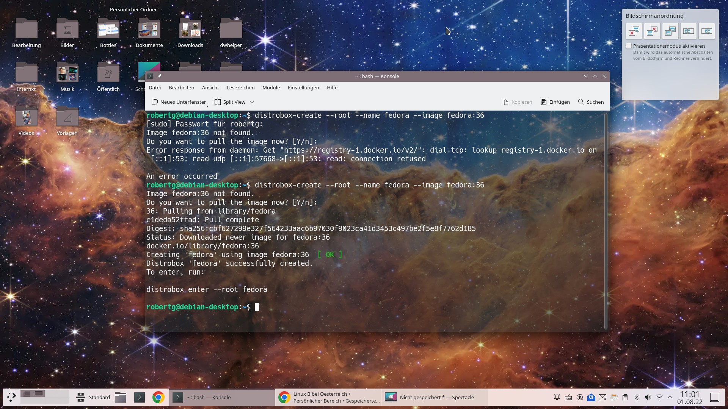The width and height of the screenshot is (728, 409).
Task: Open the Bluetooth tray icon
Action: click(637, 397)
